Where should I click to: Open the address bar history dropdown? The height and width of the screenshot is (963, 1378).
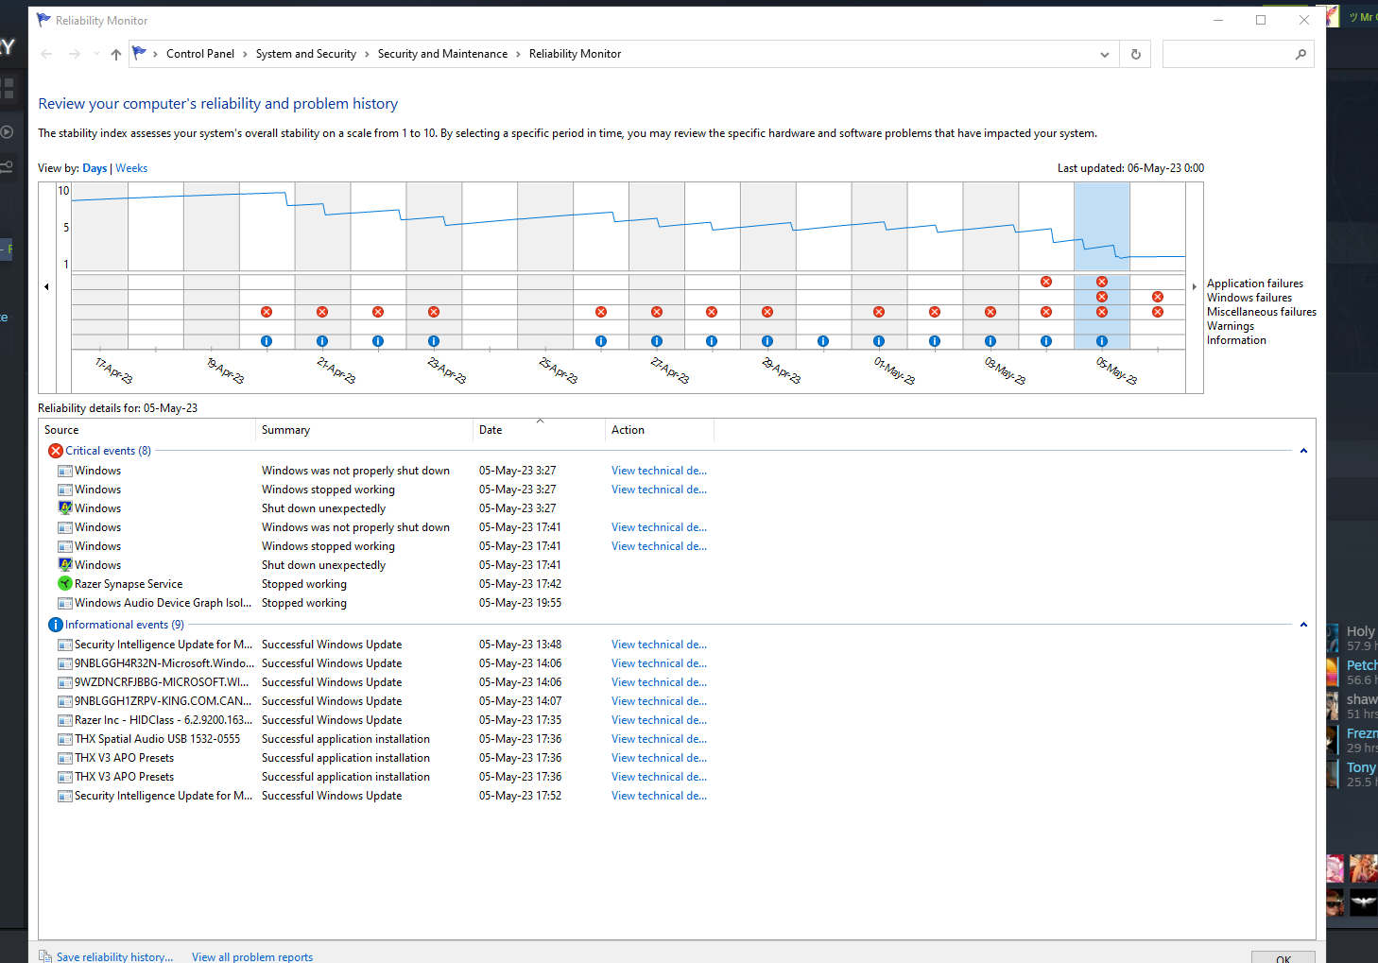tap(1104, 55)
